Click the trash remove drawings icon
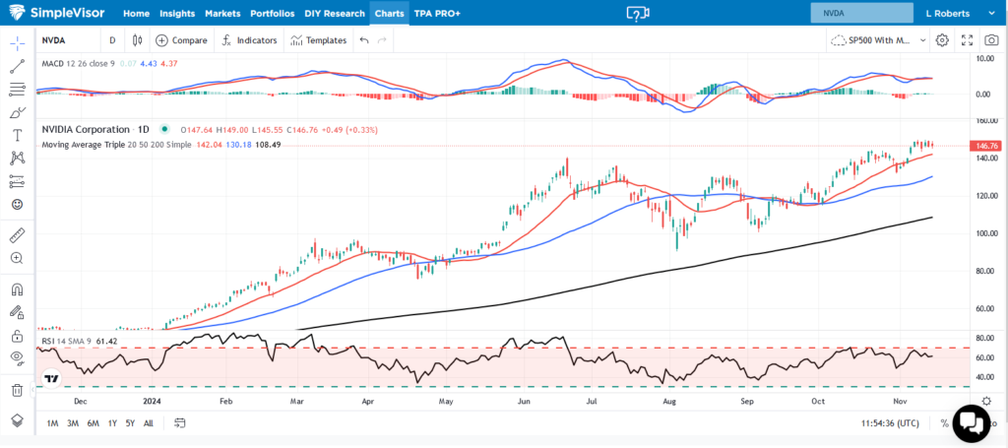Image resolution: width=1008 pixels, height=448 pixels. click(18, 390)
